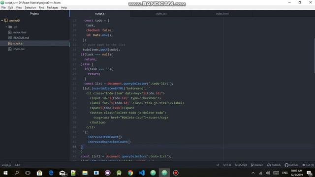The image size is (315, 177).
Task: Open Microsoft Store from taskbar
Action: click(39, 173)
